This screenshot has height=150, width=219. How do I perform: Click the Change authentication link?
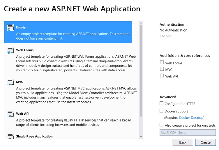(165, 36)
